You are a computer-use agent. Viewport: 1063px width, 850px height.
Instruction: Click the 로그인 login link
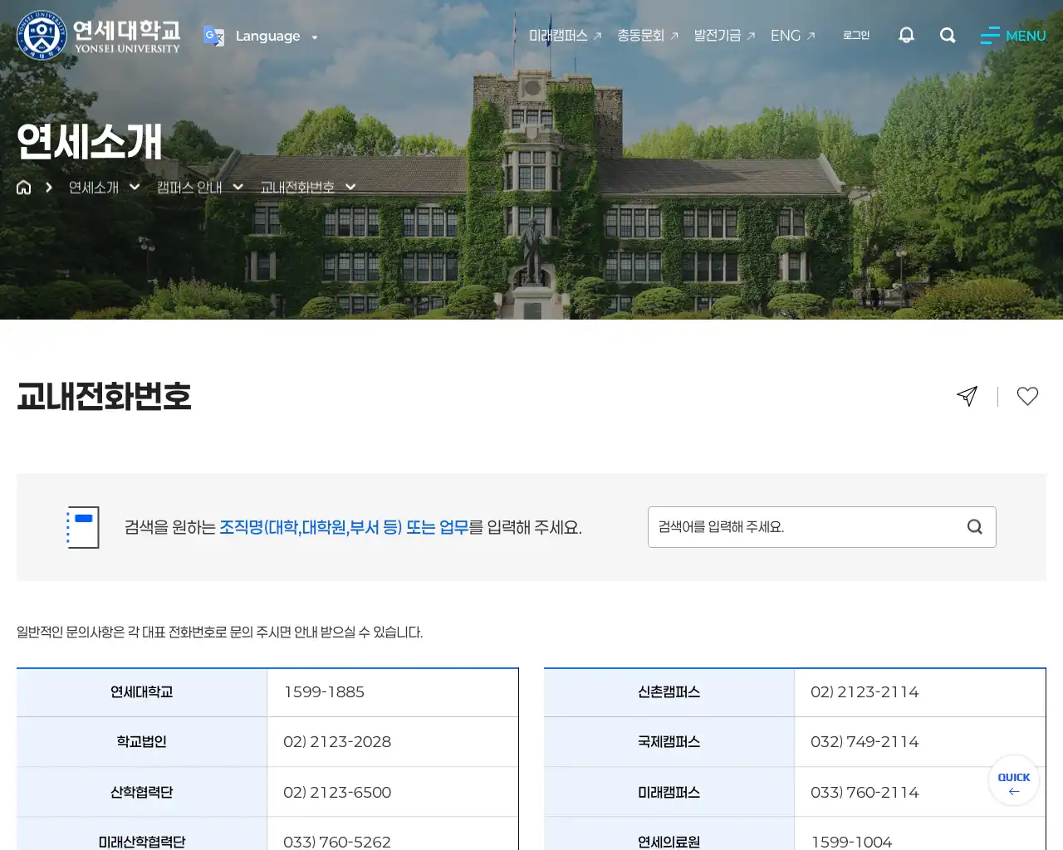(856, 36)
